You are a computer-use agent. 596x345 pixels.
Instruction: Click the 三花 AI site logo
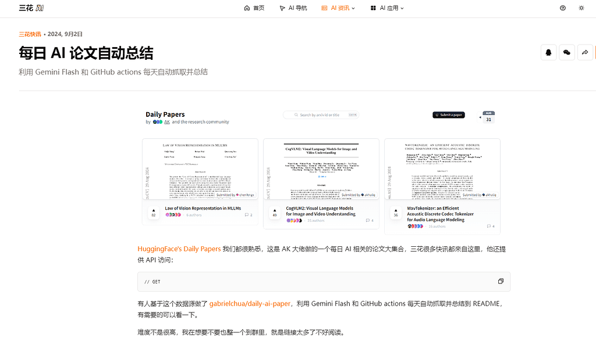31,8
